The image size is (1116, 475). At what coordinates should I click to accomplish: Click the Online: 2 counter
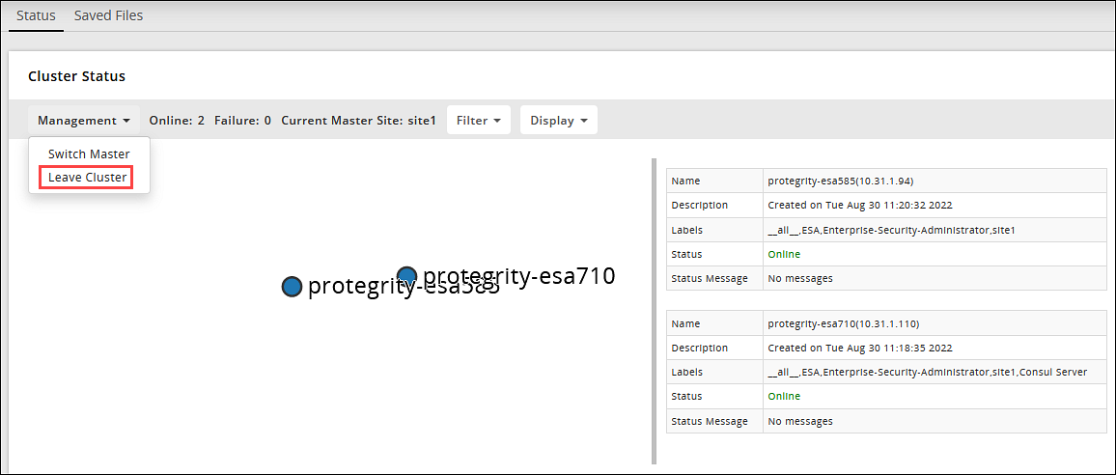pos(177,121)
